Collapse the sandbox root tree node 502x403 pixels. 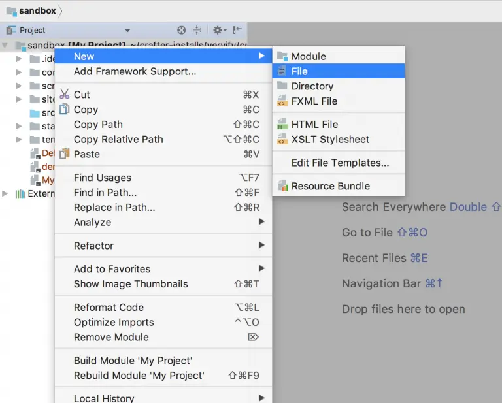pyautogui.click(x=6, y=46)
